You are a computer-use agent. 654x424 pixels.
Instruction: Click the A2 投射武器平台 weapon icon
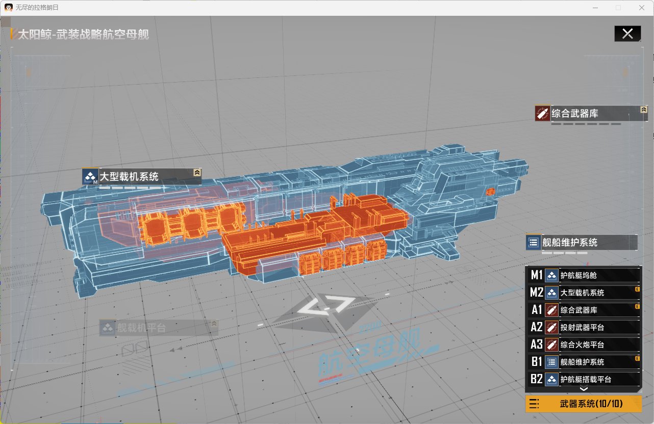click(x=551, y=327)
